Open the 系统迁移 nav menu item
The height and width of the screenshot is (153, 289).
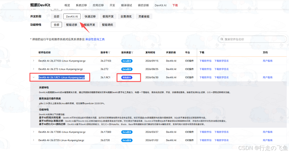(x=81, y=5)
